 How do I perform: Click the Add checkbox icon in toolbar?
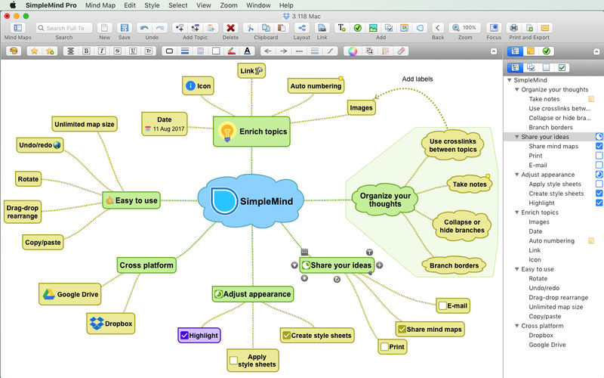coord(389,28)
